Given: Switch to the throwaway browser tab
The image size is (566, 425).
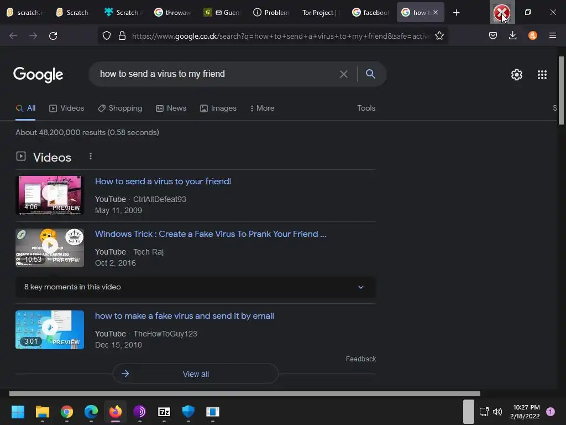Looking at the screenshot, I should 172,13.
